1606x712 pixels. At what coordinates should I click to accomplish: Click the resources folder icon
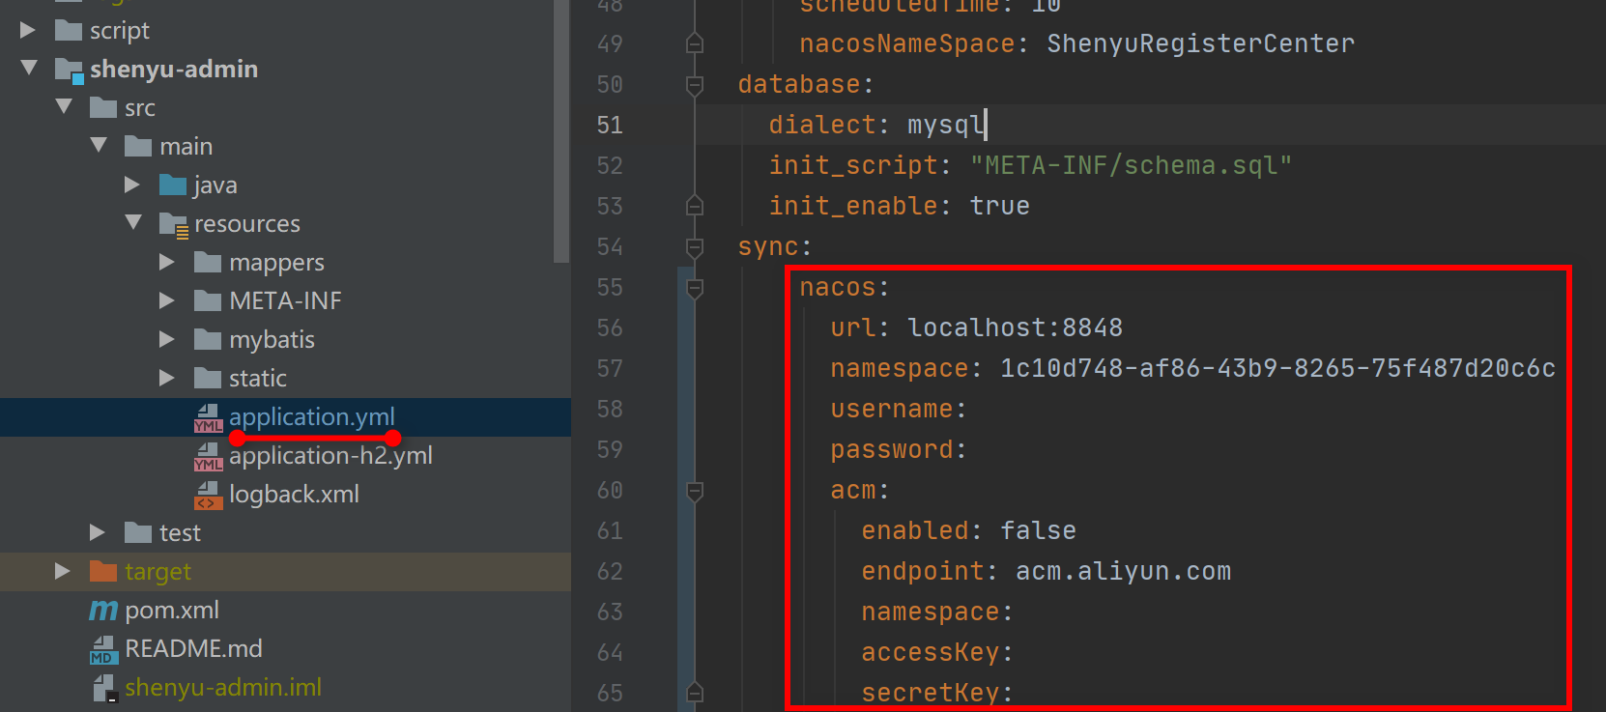(173, 224)
